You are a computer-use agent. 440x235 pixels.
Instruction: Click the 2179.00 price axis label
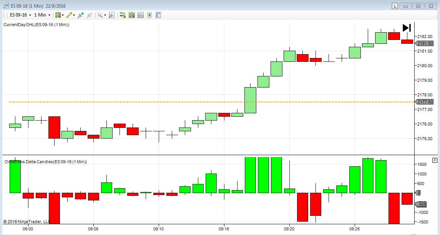(425, 80)
